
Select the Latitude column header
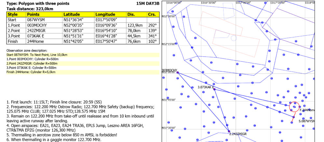78,15
